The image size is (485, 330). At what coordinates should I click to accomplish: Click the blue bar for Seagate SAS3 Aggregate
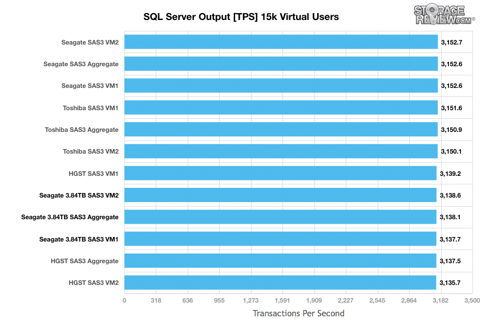click(x=281, y=64)
